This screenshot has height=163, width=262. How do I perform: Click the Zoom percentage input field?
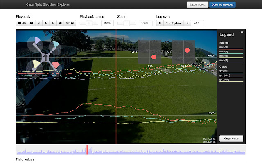click(145, 24)
